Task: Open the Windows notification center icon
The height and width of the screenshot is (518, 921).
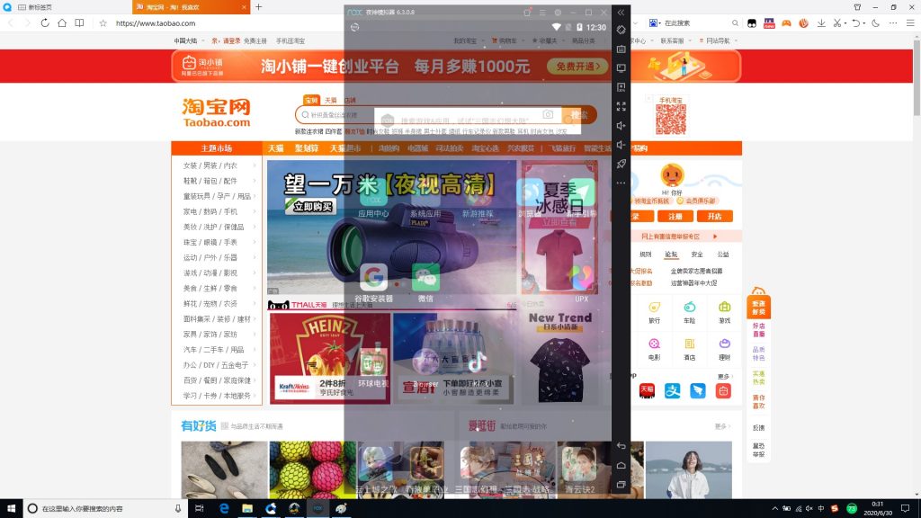Action: (x=905, y=508)
